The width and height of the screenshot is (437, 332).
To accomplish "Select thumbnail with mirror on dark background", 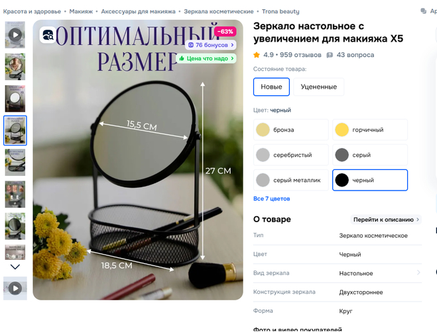I will 15,99.
